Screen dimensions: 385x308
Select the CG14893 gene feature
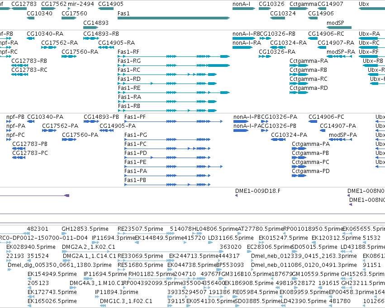[x=90, y=28]
